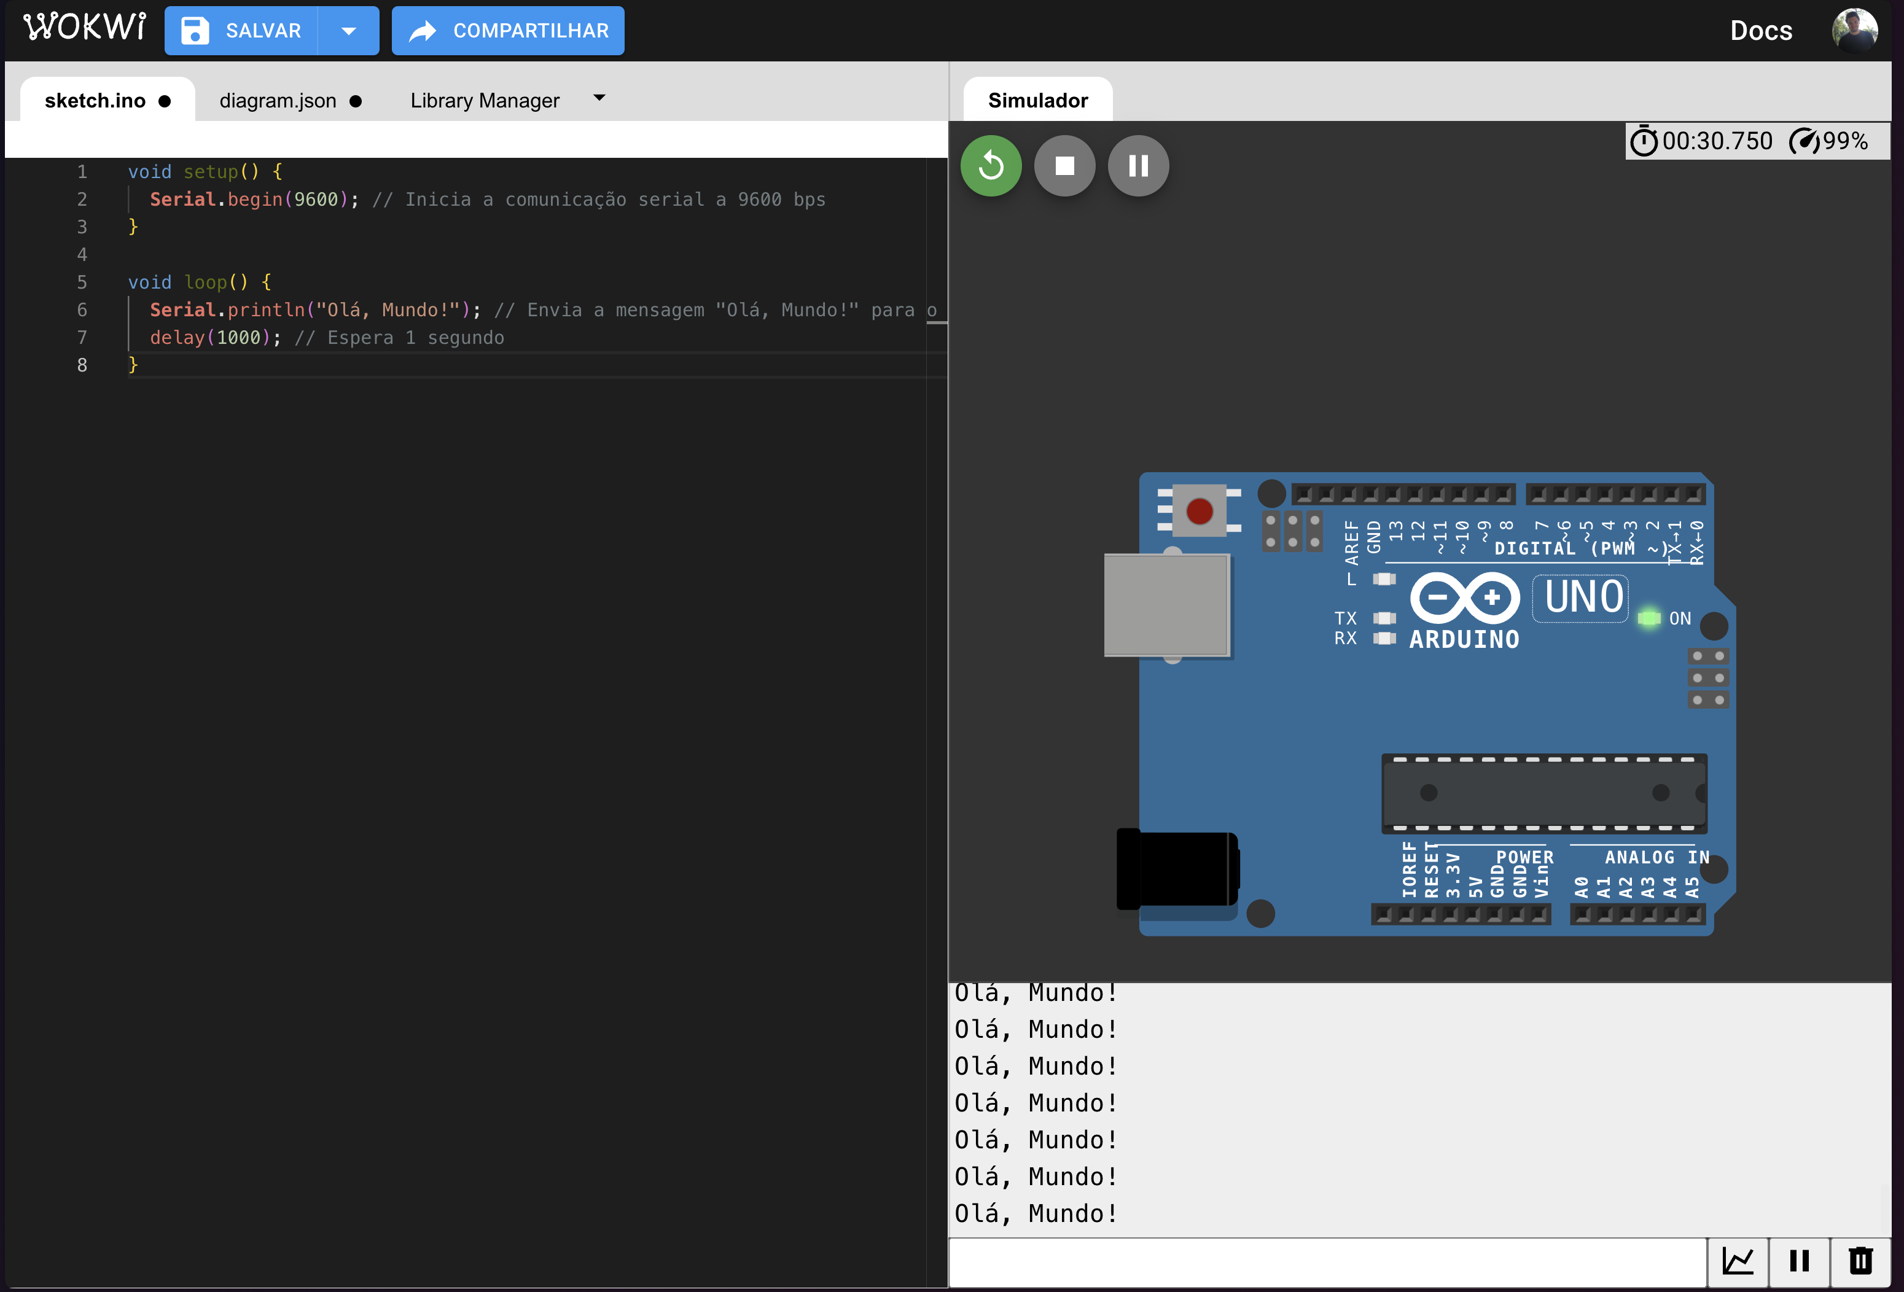The image size is (1904, 1292).
Task: Stop the simulation
Action: (1064, 166)
